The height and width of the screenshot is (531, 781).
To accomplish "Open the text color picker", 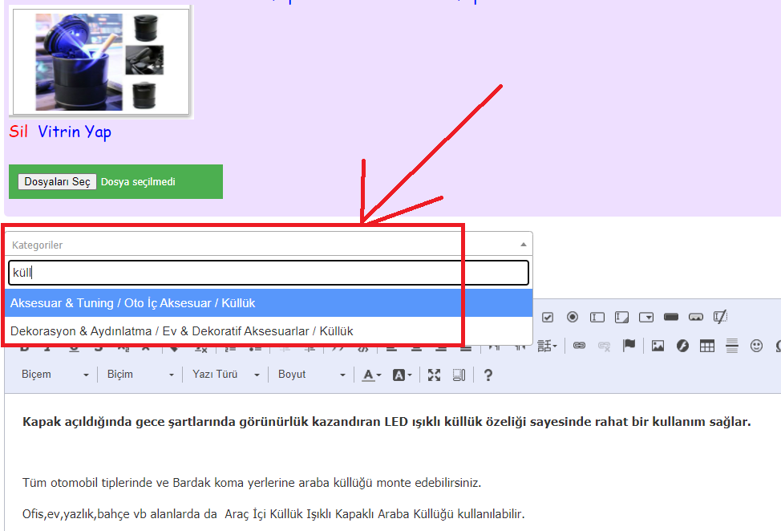I will pyautogui.click(x=371, y=375).
